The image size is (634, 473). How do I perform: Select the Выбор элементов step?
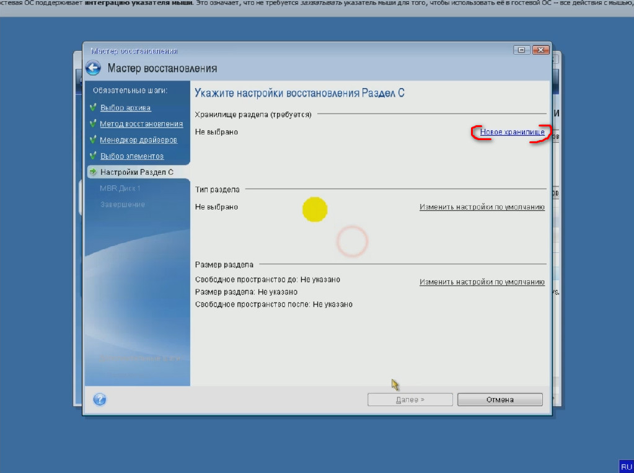(131, 156)
